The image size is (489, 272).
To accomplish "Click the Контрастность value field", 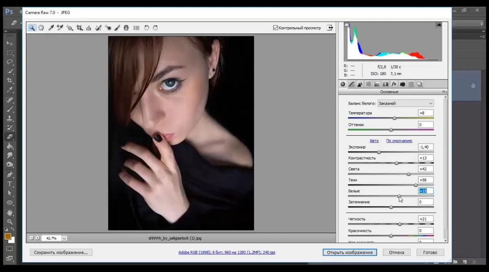I will [x=426, y=158].
